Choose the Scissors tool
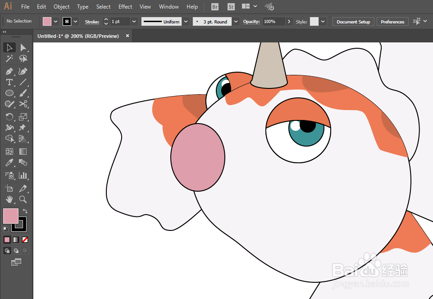Viewport: 433px width, 299px height. pyautogui.click(x=23, y=104)
